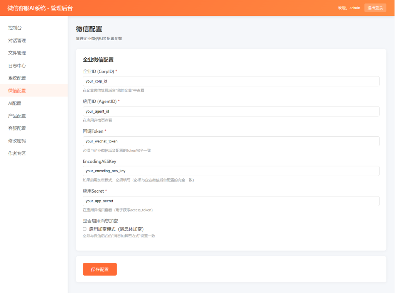Click the 保存配置 button

coord(100,269)
